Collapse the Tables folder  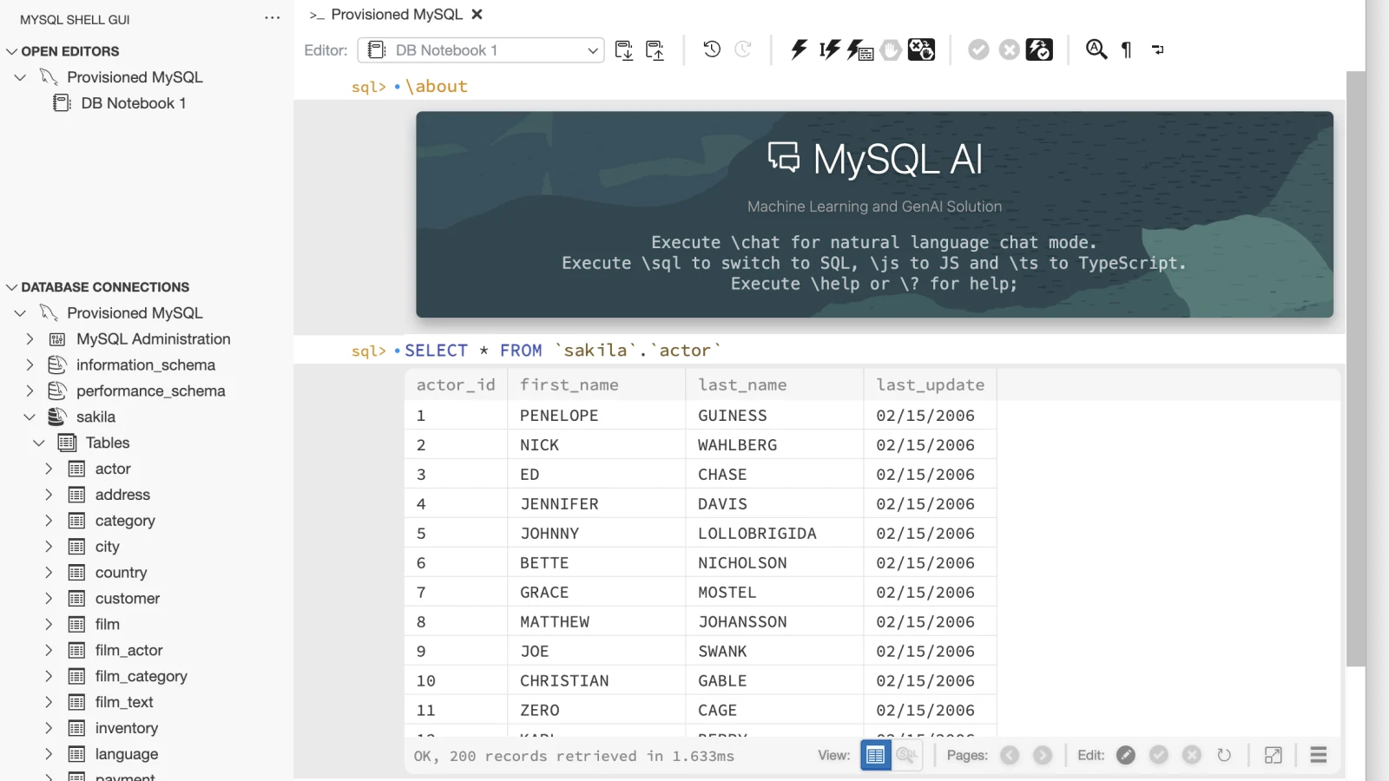(39, 443)
